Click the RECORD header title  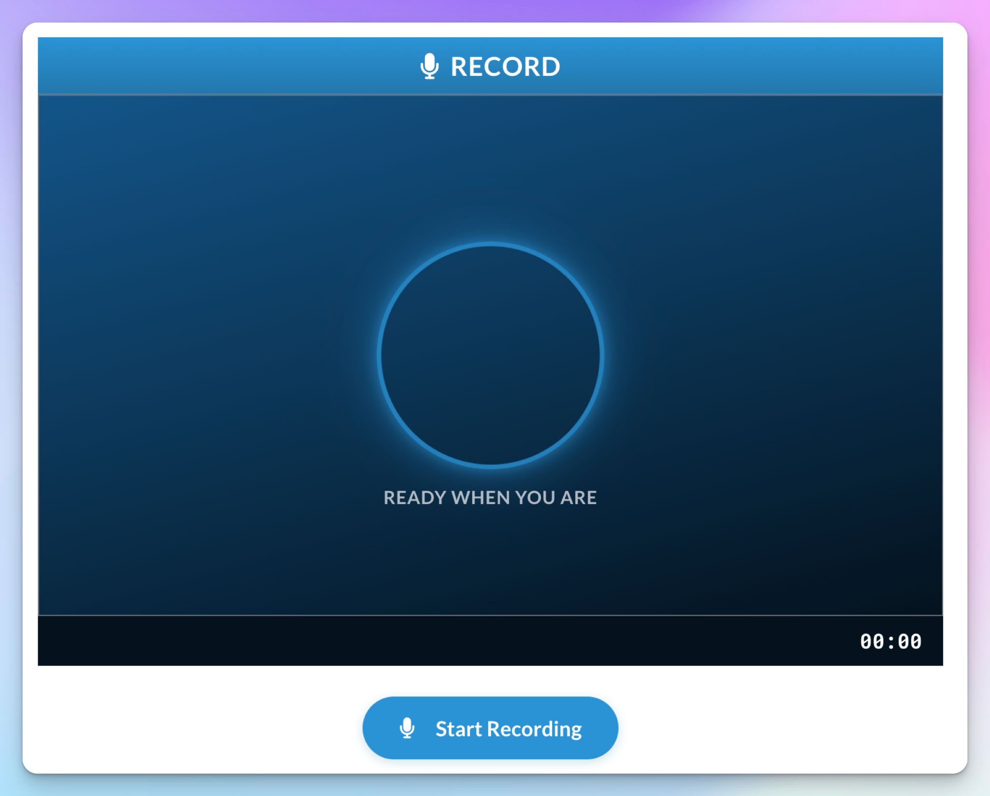505,67
